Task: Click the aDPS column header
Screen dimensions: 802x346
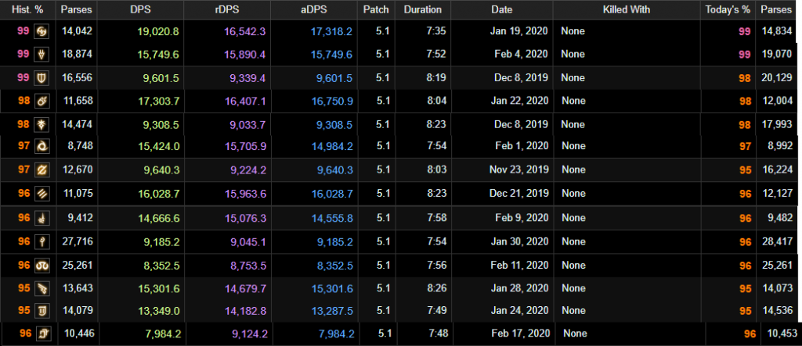Action: 315,9
